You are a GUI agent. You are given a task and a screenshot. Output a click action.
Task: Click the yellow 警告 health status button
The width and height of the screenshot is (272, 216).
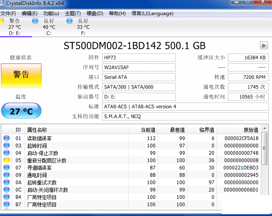click(x=21, y=76)
